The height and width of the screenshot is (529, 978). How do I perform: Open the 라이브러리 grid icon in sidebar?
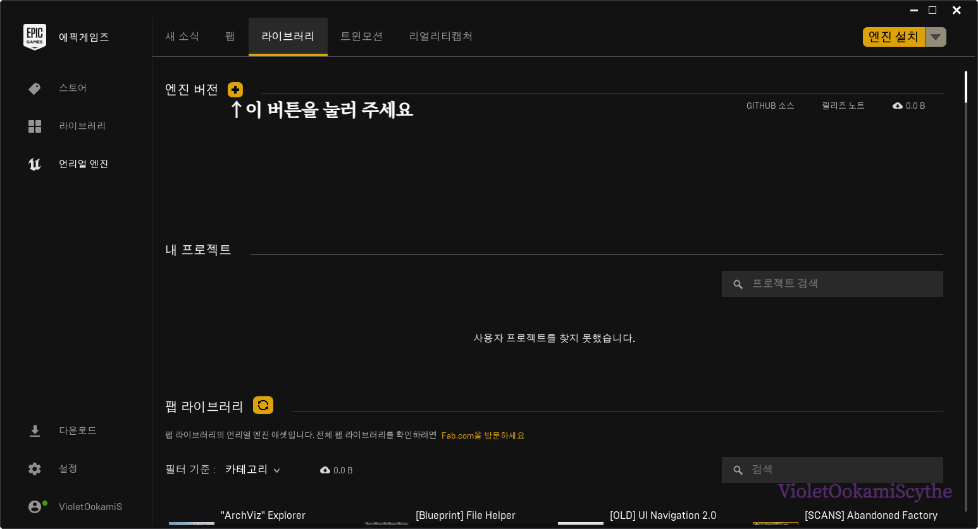point(35,126)
